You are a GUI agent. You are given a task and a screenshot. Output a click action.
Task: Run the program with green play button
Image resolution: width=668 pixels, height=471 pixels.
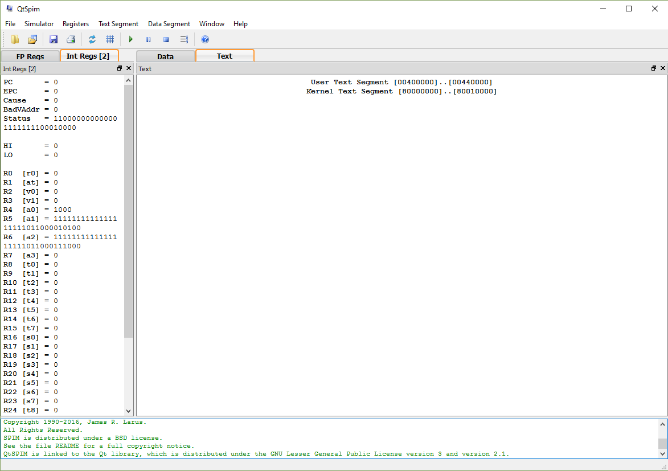pos(131,39)
